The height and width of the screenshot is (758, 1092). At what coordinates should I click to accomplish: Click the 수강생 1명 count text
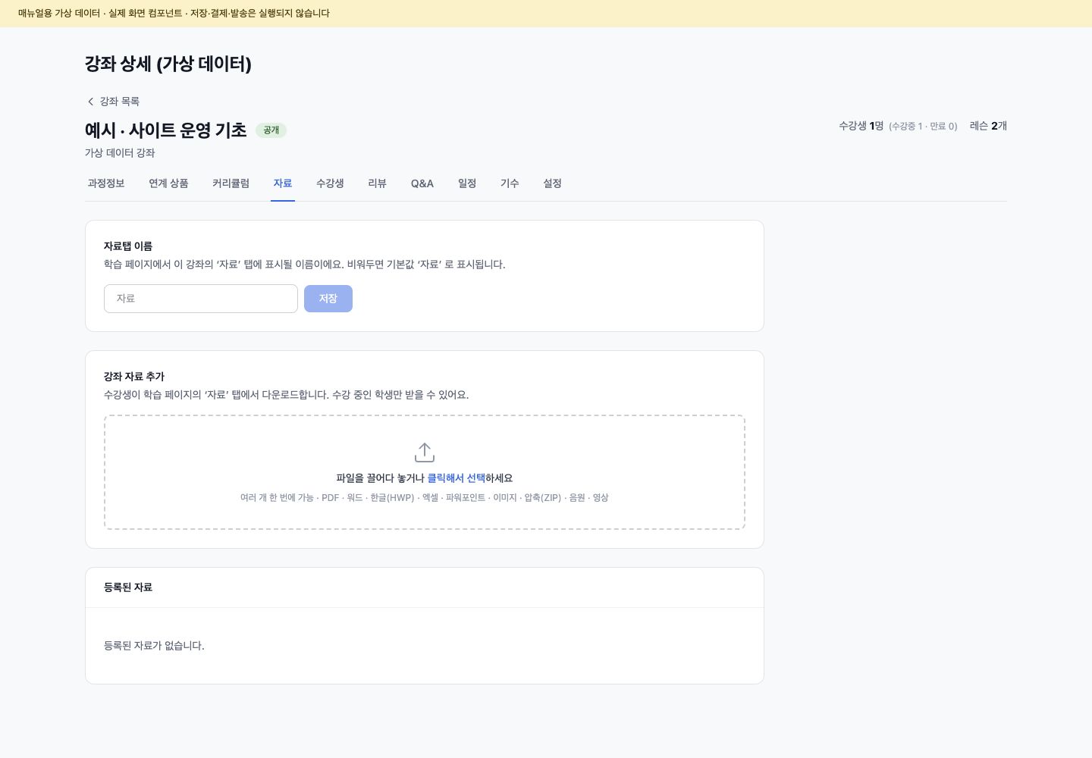(x=861, y=126)
